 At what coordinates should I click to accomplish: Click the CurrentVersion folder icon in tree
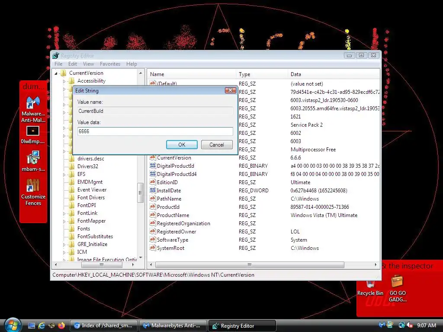[x=64, y=73]
